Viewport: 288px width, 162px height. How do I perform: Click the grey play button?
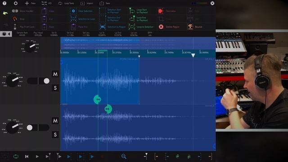point(37,157)
